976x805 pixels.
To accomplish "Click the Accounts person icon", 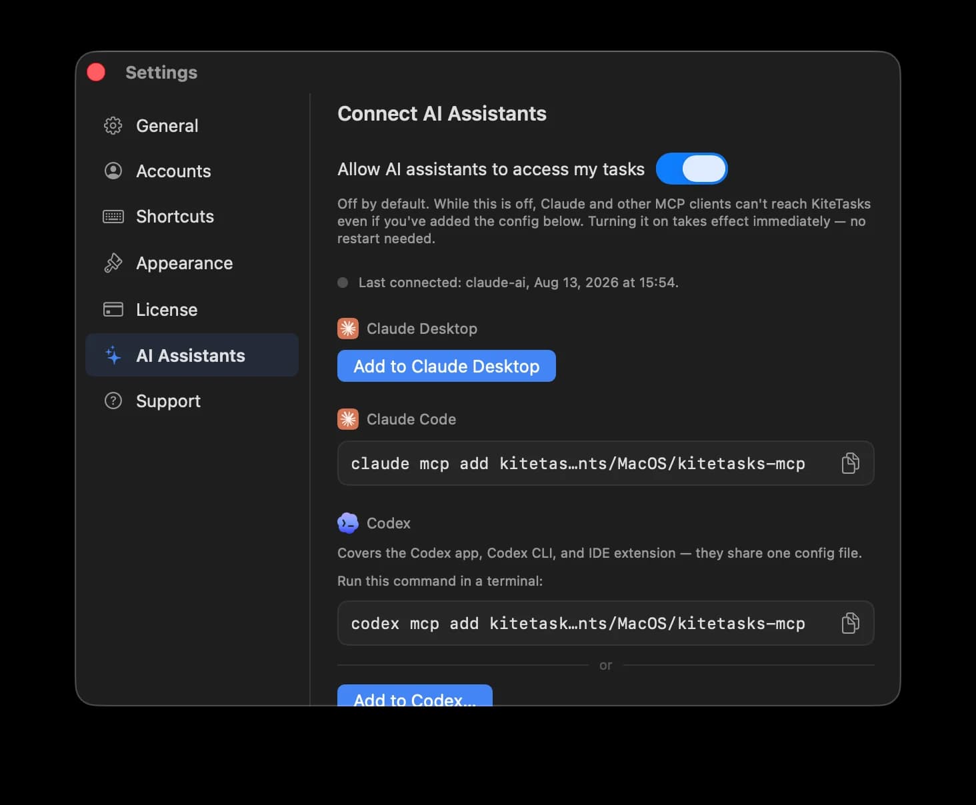I will pyautogui.click(x=113, y=171).
